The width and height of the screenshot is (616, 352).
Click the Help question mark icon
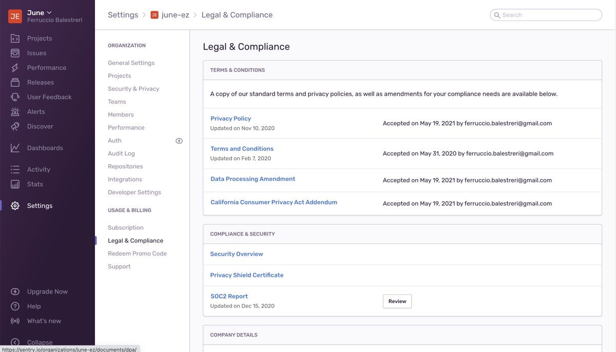tap(15, 306)
